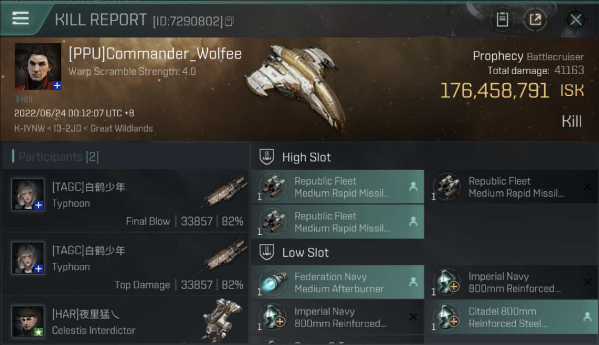
Task: Select Typhoon participant with Top Damage
Action: point(125,264)
